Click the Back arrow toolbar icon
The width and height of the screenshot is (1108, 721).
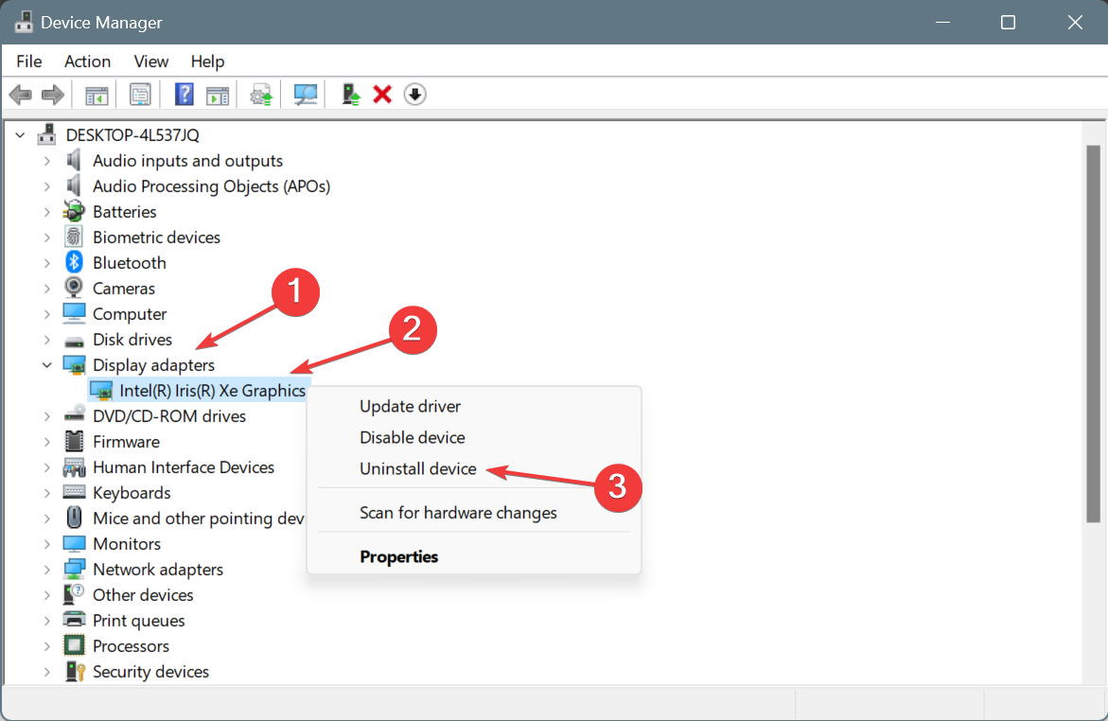(21, 95)
